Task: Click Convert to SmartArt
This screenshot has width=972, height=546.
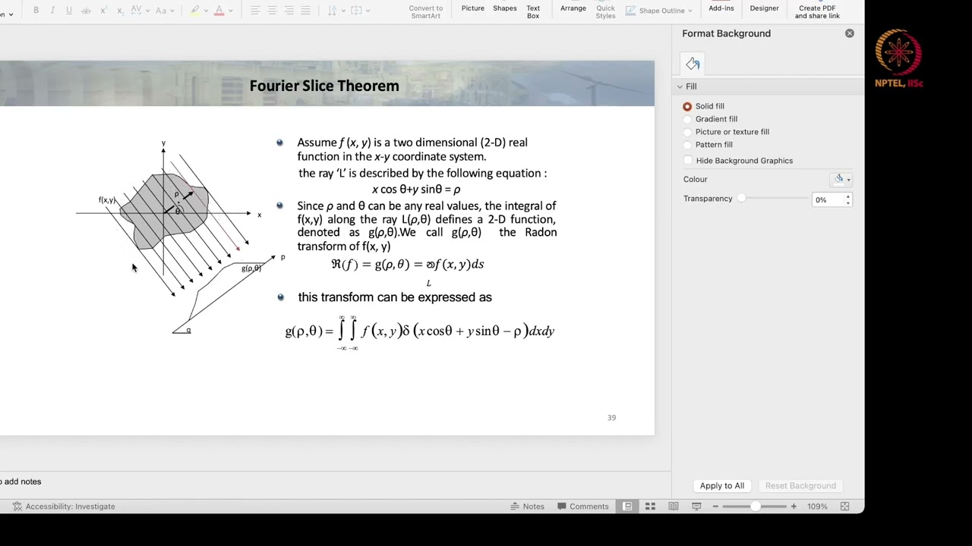Action: click(x=425, y=12)
